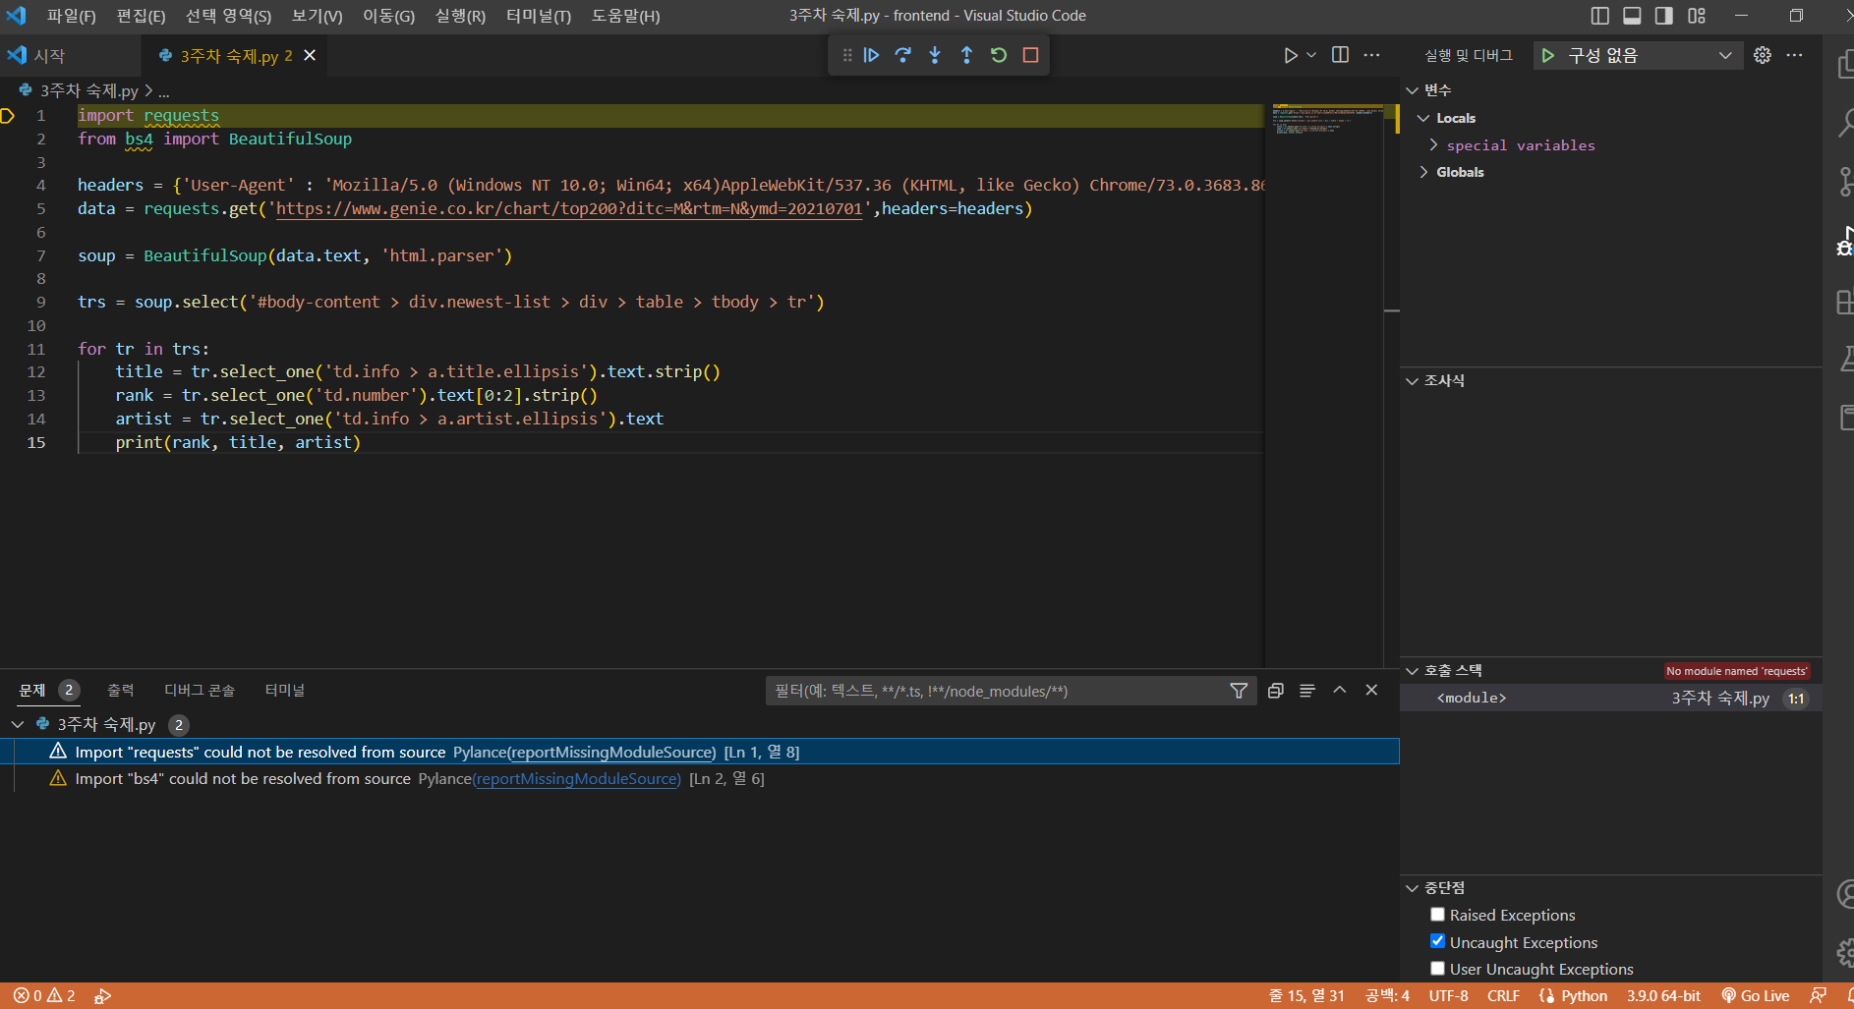
Task: Click the VS Code logo in the title bar
Action: tap(16, 16)
